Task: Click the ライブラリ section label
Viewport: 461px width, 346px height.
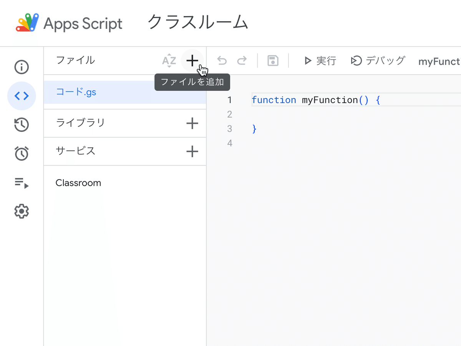Action: coord(80,123)
